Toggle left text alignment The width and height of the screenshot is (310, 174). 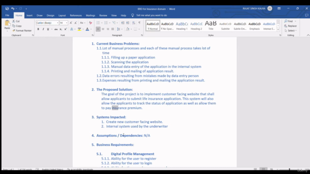click(98, 29)
